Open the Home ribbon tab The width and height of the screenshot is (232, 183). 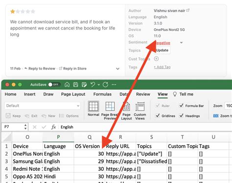(10, 94)
